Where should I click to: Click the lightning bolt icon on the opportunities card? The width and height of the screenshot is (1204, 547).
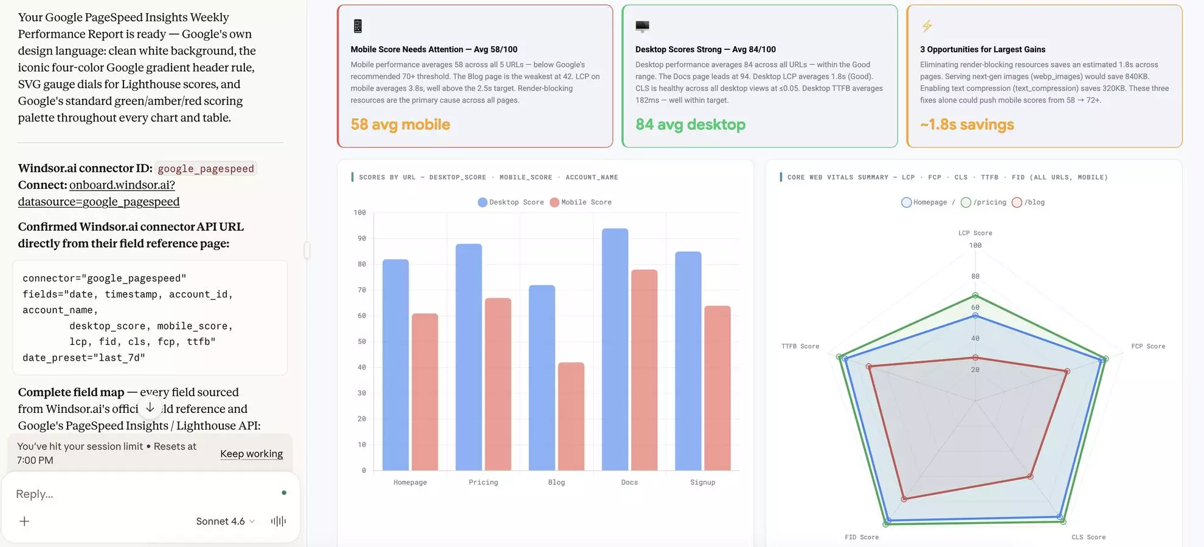[x=927, y=25]
